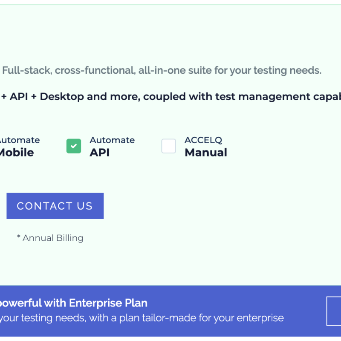This screenshot has width=341, height=341.
Task: Click the "Full-stack, cross-functional" tagline
Action: click(x=68, y=70)
